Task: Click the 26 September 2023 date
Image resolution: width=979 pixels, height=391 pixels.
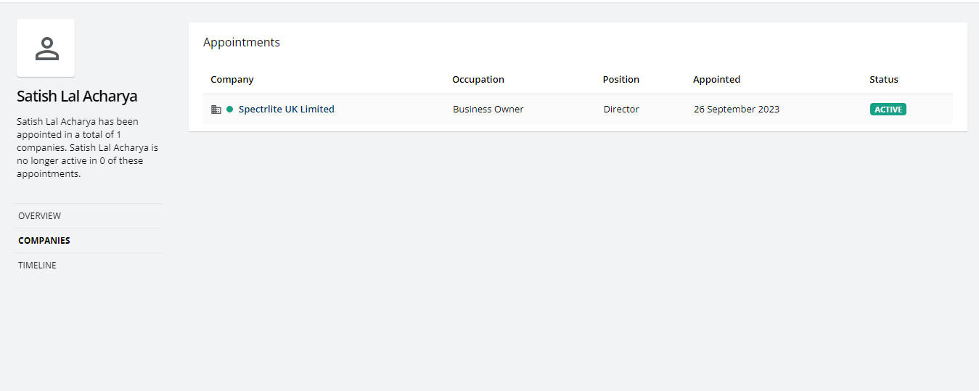Action: tap(736, 110)
